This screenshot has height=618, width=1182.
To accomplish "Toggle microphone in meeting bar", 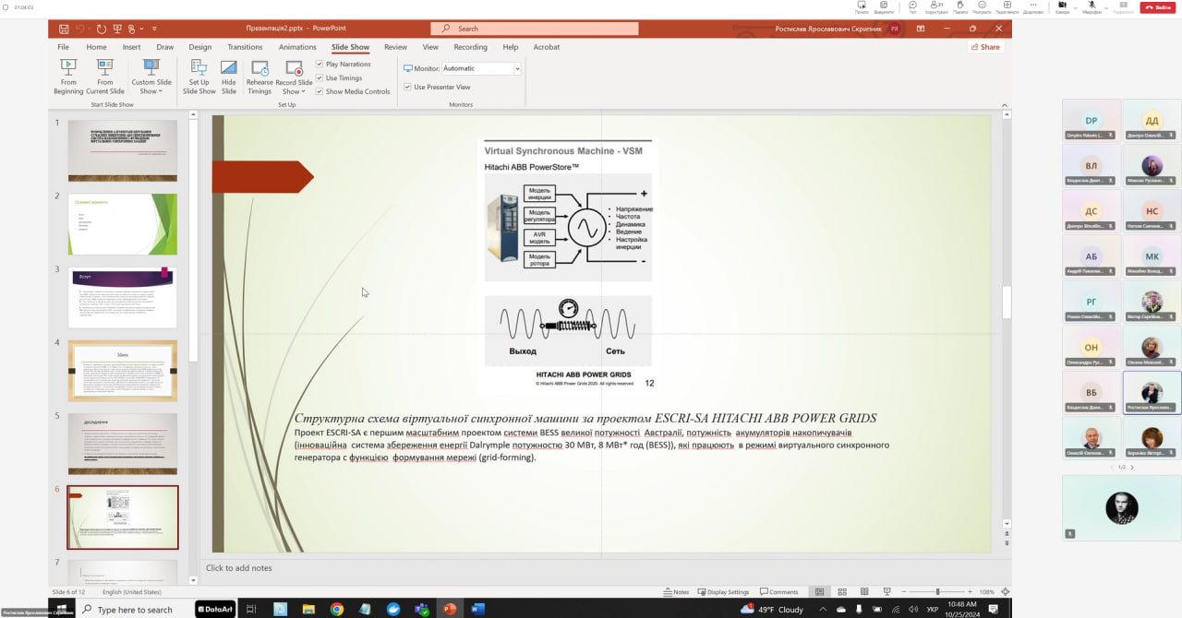I will tap(1091, 6).
